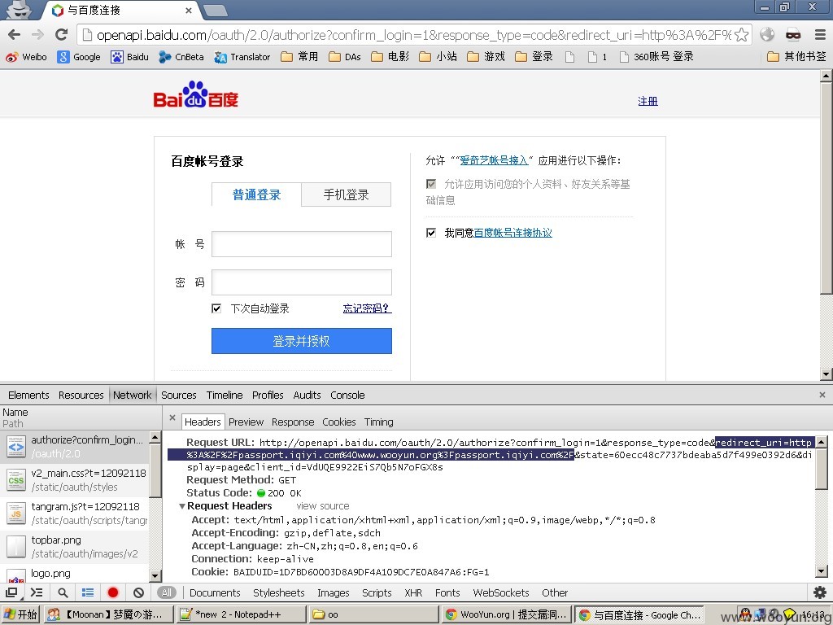Image resolution: width=833 pixels, height=625 pixels.
Task: Reload the page with the refresh icon
Action: [62, 34]
